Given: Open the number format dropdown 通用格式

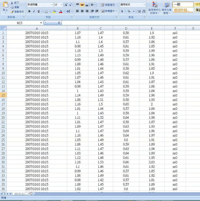Looking at the screenshot, I should tap(144, 5).
